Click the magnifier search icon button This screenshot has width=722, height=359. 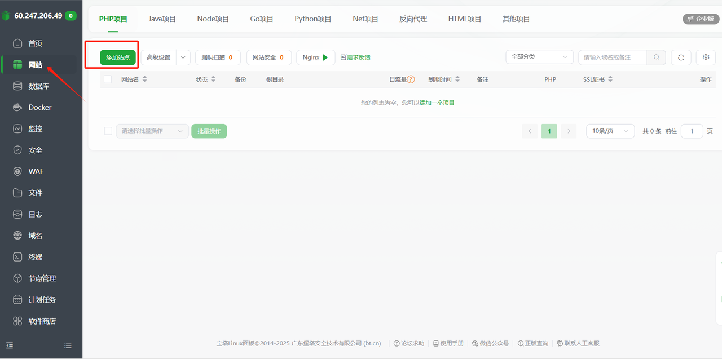(656, 57)
